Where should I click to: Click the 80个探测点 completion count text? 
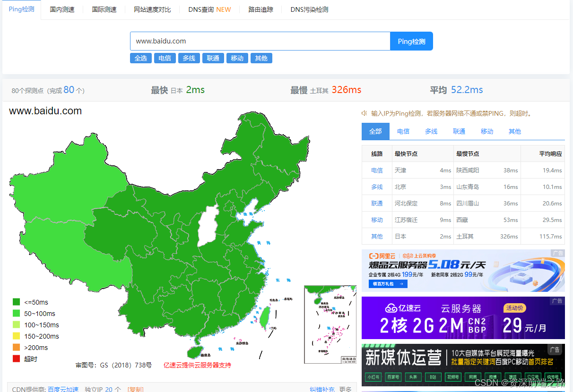point(48,90)
